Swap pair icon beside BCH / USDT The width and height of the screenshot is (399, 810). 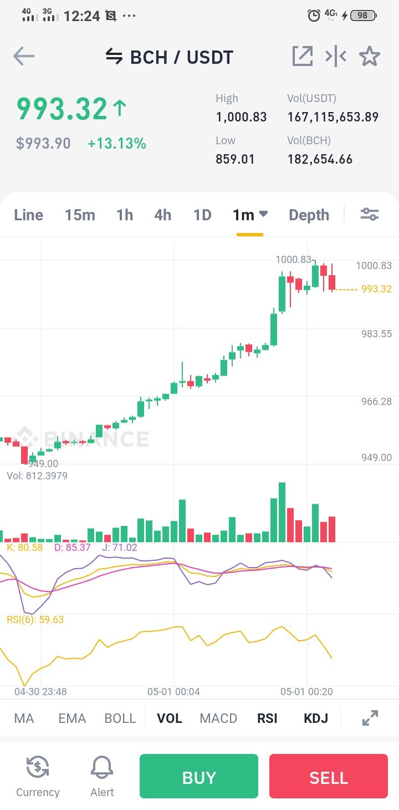pos(114,57)
